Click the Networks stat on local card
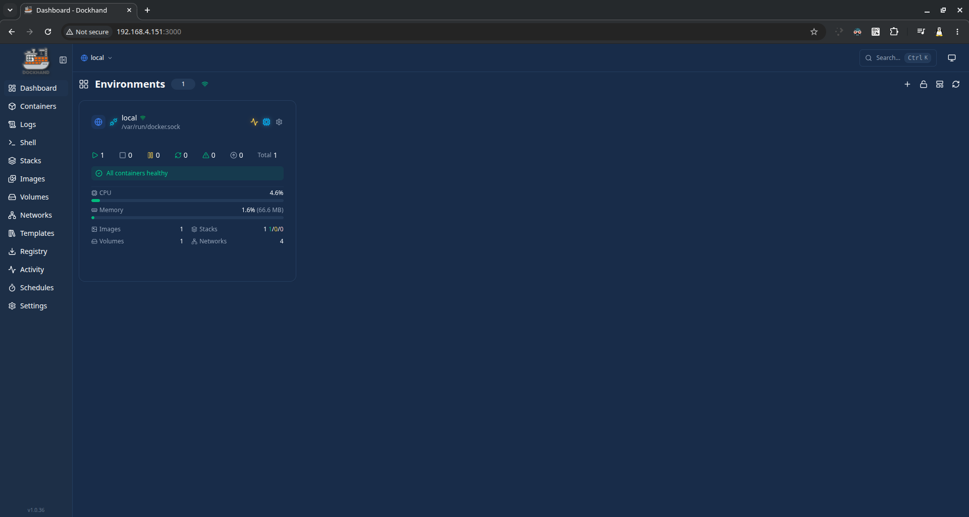 (237, 241)
